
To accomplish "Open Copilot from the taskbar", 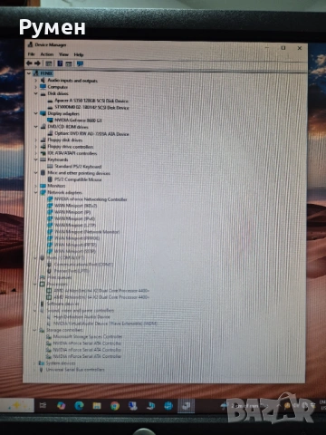I will (62, 405).
